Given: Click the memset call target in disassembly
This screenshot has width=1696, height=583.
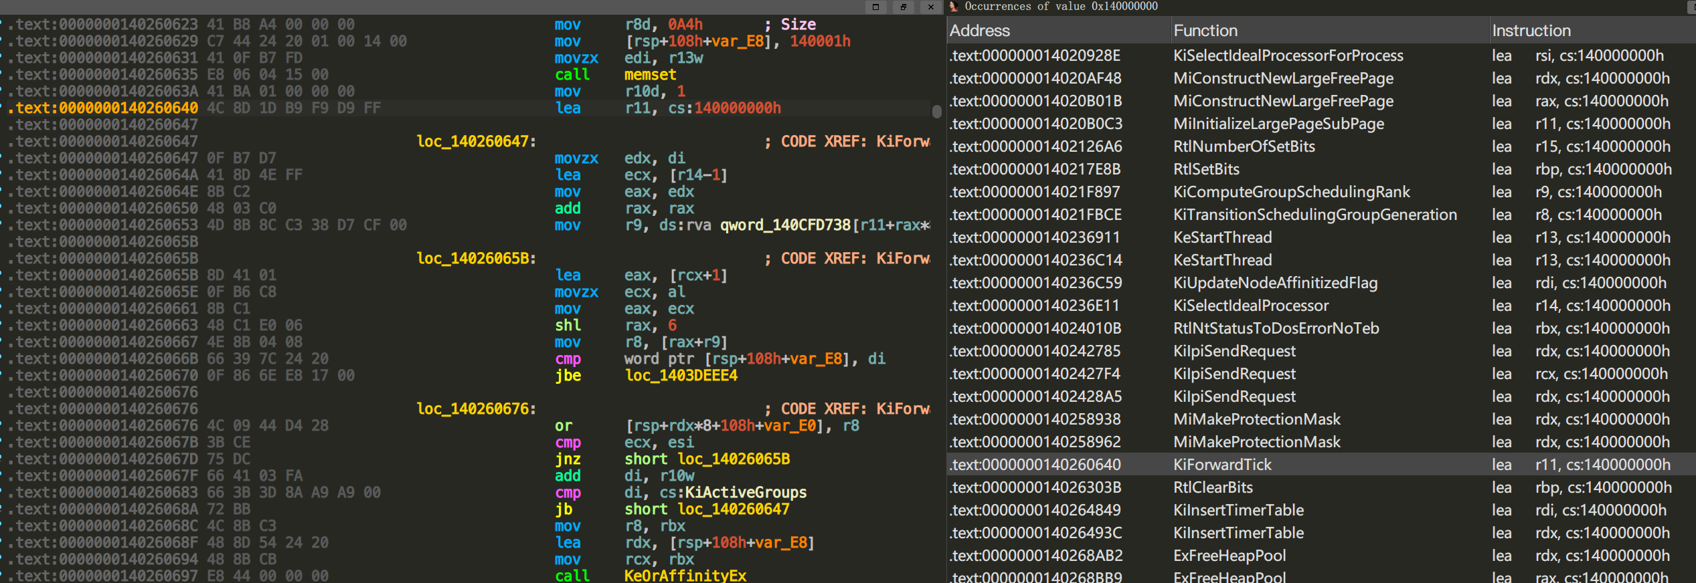Looking at the screenshot, I should coord(650,75).
